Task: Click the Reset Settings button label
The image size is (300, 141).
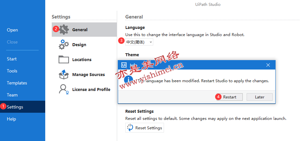Action: tap(148, 128)
